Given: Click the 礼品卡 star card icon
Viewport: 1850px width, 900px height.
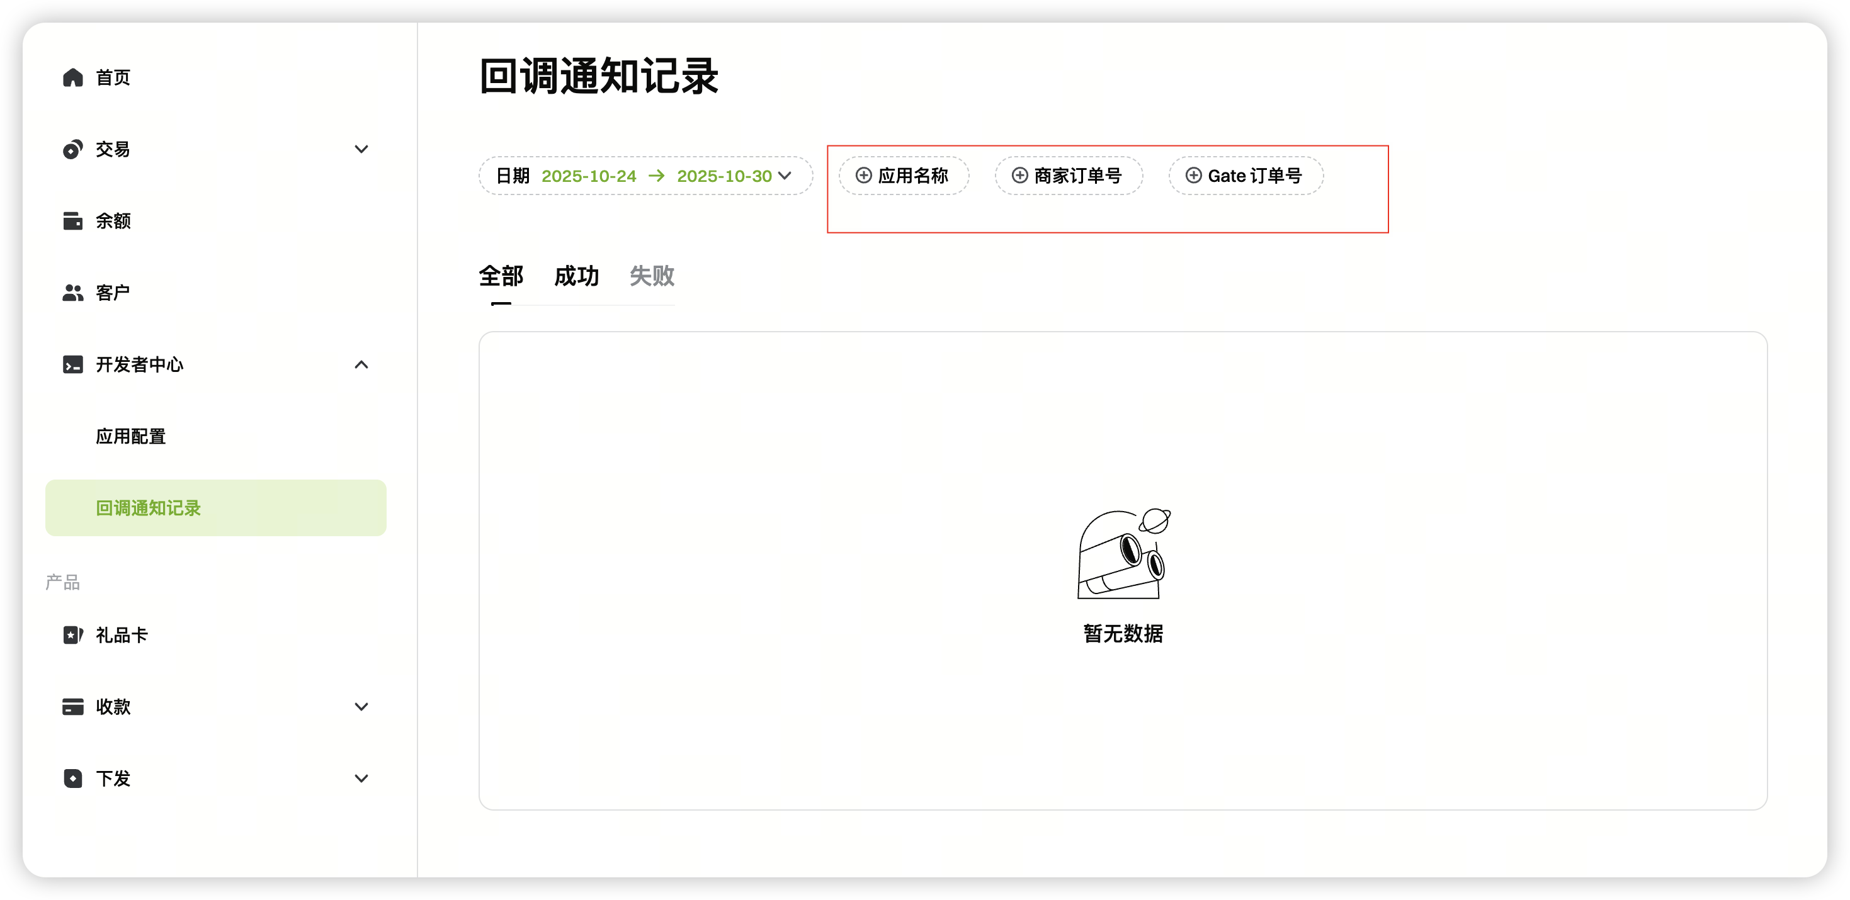Looking at the screenshot, I should pyautogui.click(x=72, y=635).
